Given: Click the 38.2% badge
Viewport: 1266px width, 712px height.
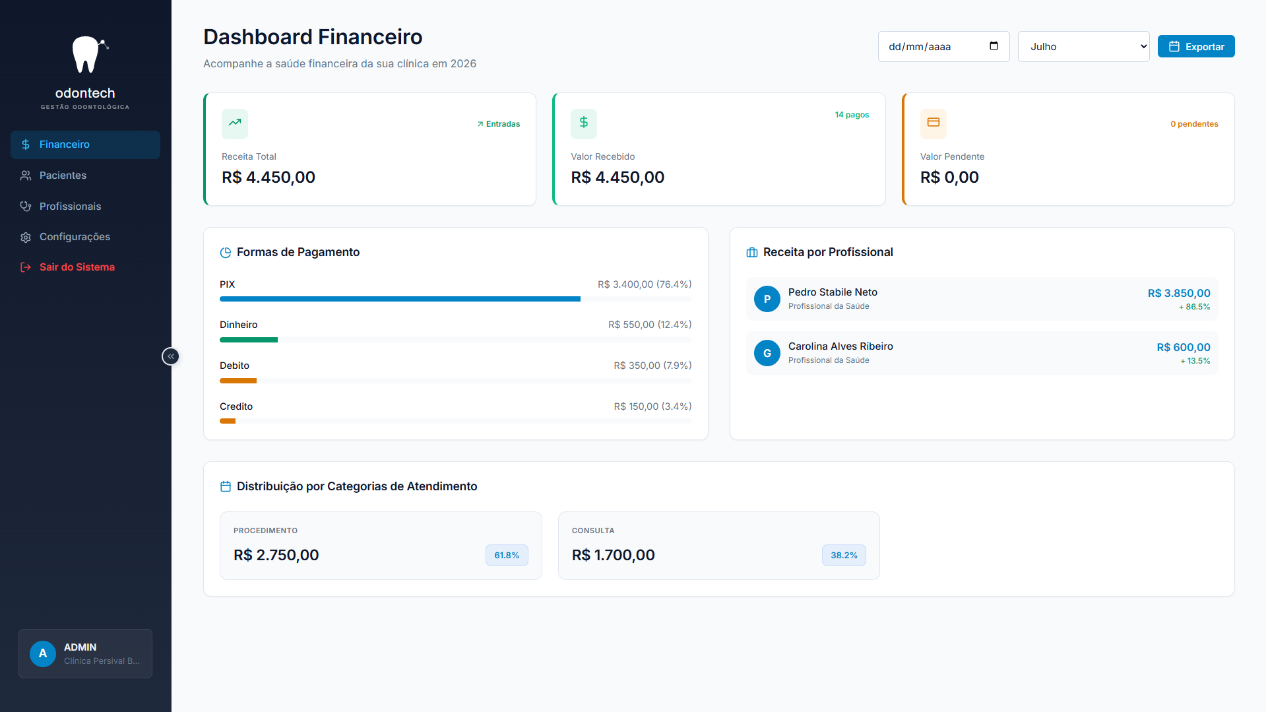Looking at the screenshot, I should tap(844, 556).
